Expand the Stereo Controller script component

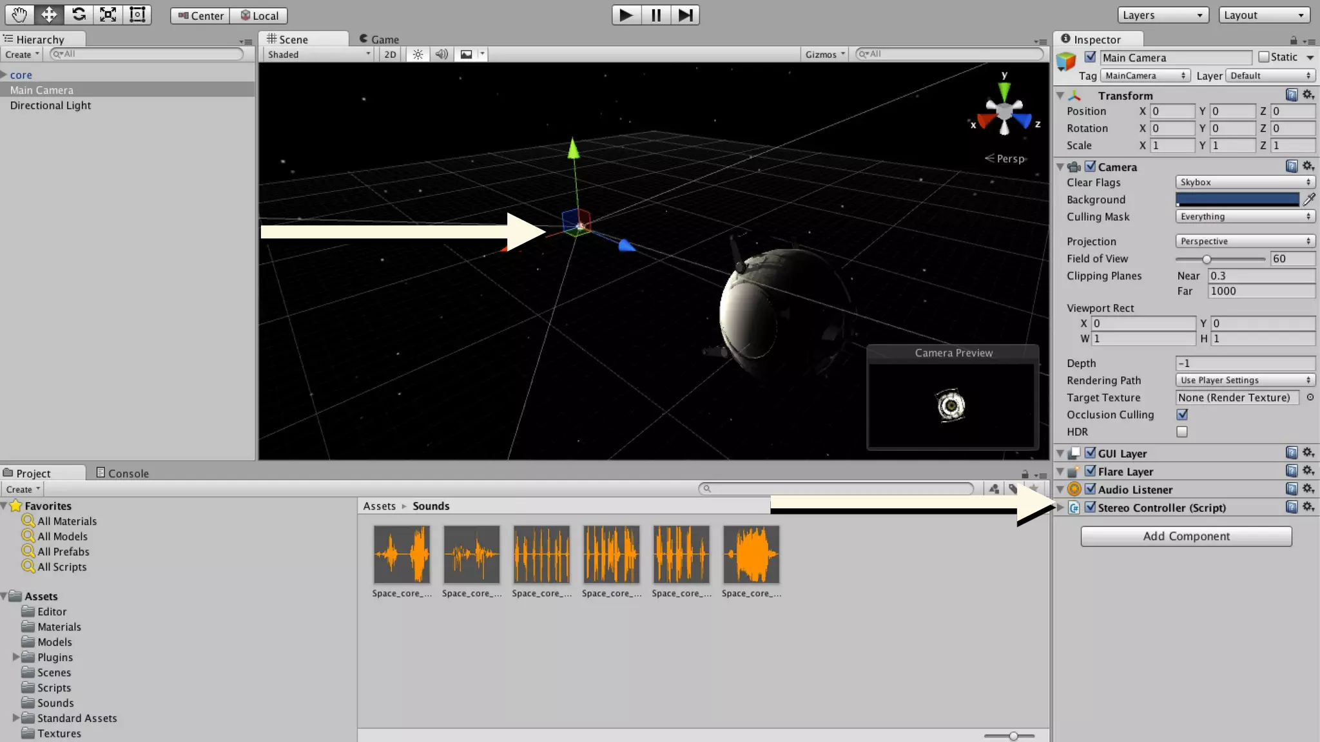click(1060, 507)
